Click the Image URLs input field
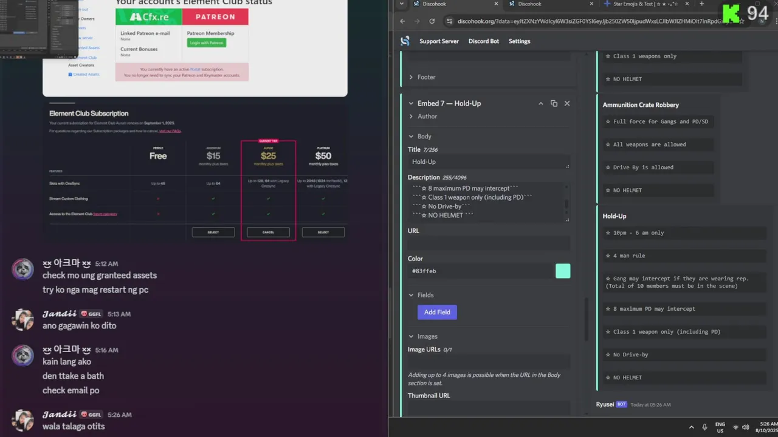 489,362
